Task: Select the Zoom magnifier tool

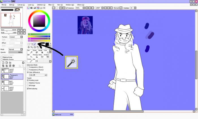Action: (32, 47)
